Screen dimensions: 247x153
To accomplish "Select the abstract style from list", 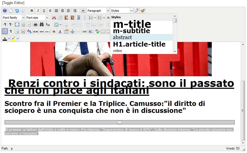I will point(141,37).
